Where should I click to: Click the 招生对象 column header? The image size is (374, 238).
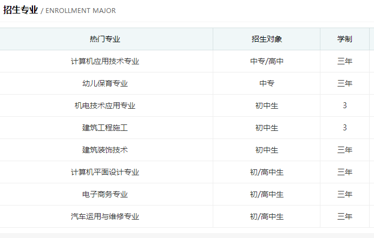click(x=267, y=39)
